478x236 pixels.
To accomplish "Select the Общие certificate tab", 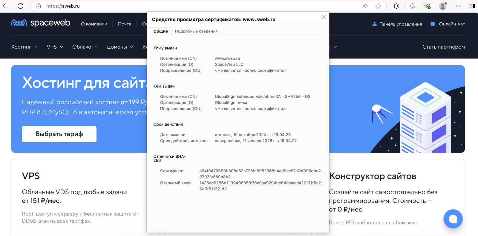I will pyautogui.click(x=160, y=31).
